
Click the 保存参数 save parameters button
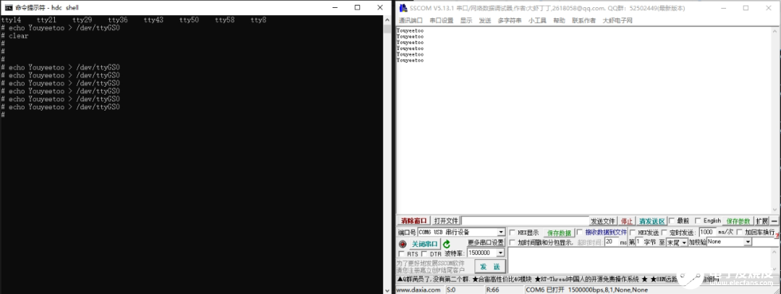coord(738,221)
